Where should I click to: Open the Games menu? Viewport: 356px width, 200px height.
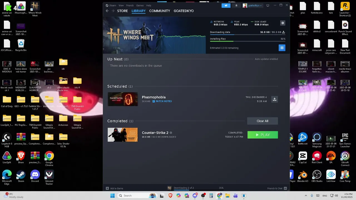pyautogui.click(x=140, y=6)
